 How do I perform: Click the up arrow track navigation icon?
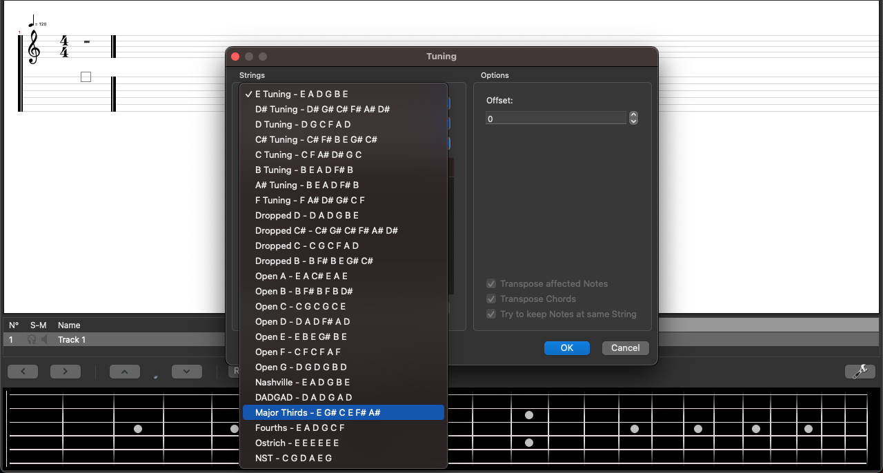[x=124, y=371]
